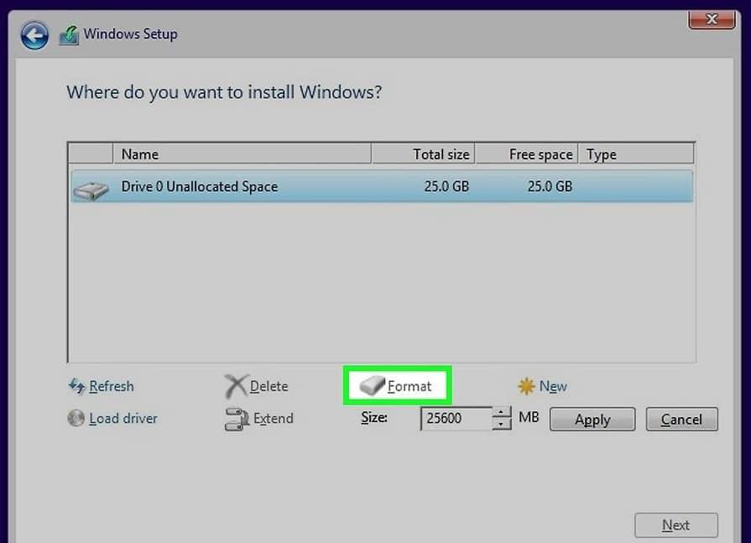Screen dimensions: 751x543
Task: Delete the selected partition
Action: pos(269,386)
